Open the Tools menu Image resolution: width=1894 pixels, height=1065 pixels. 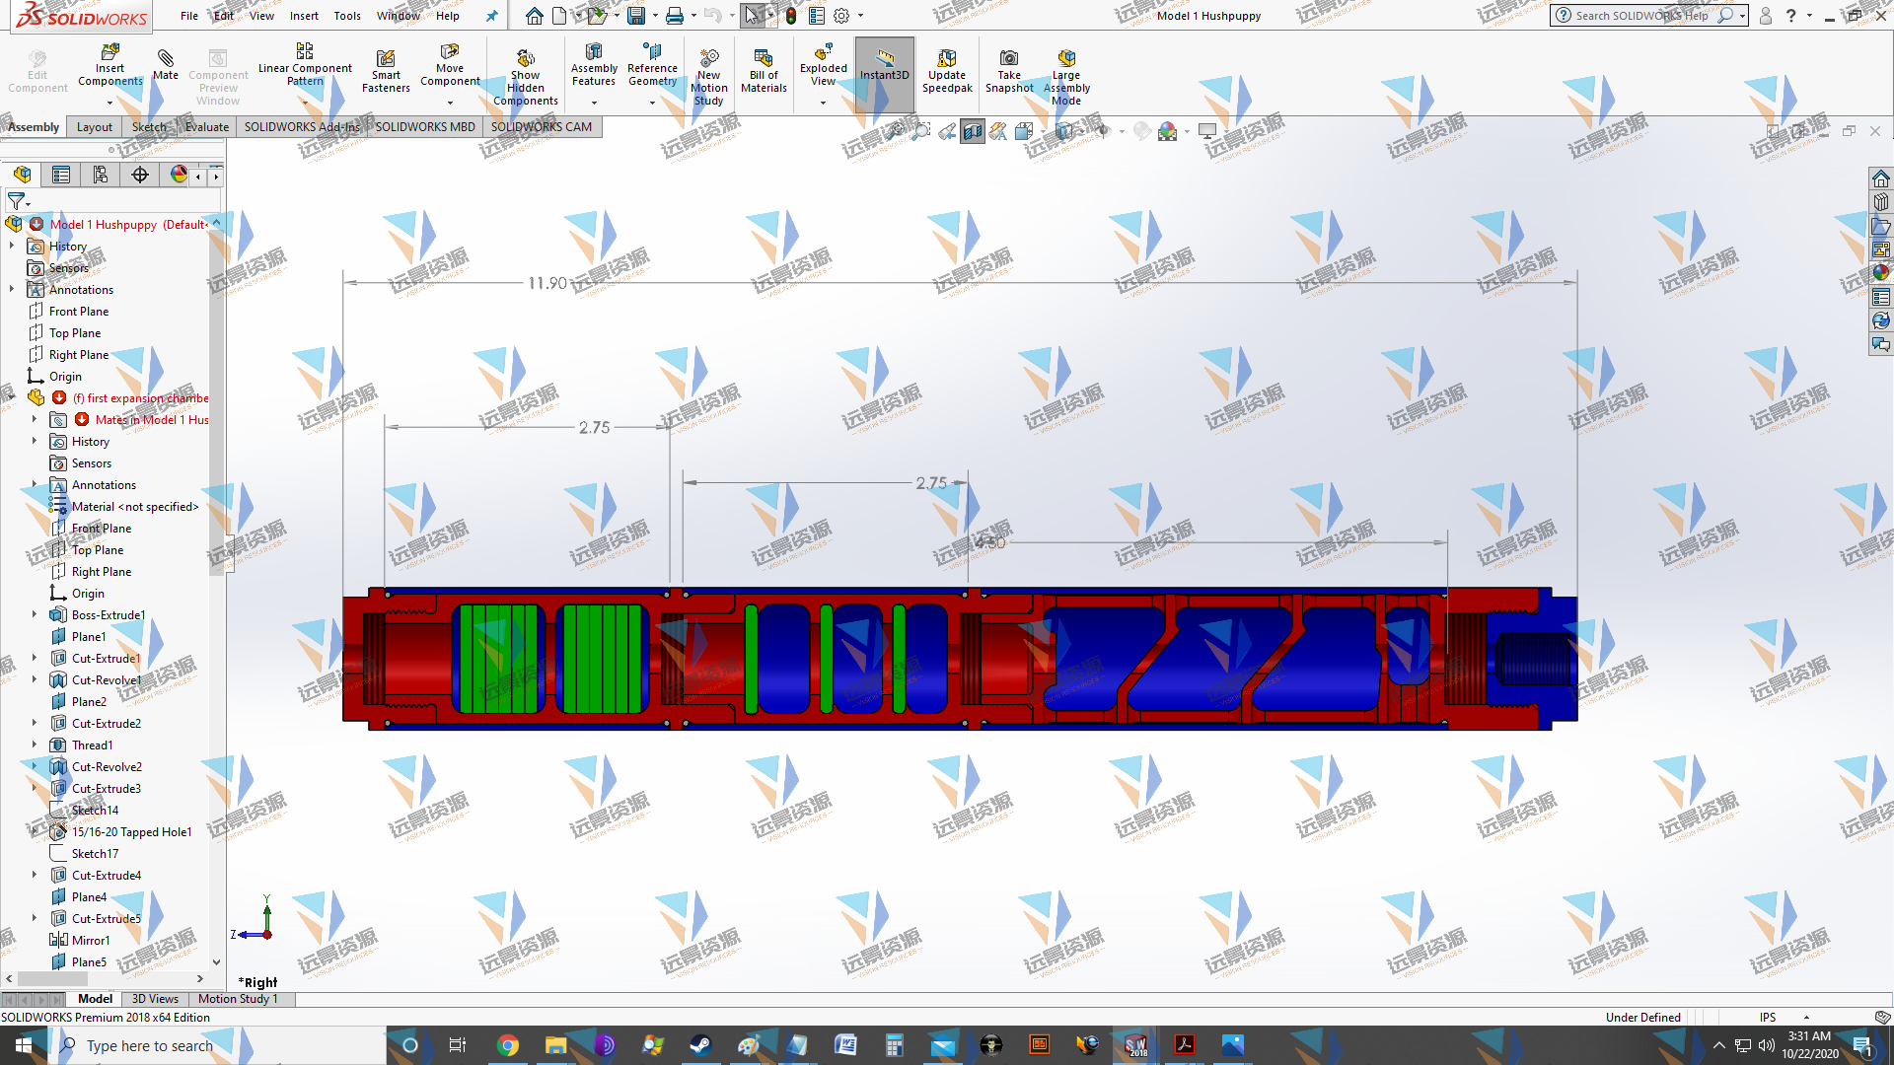click(347, 16)
